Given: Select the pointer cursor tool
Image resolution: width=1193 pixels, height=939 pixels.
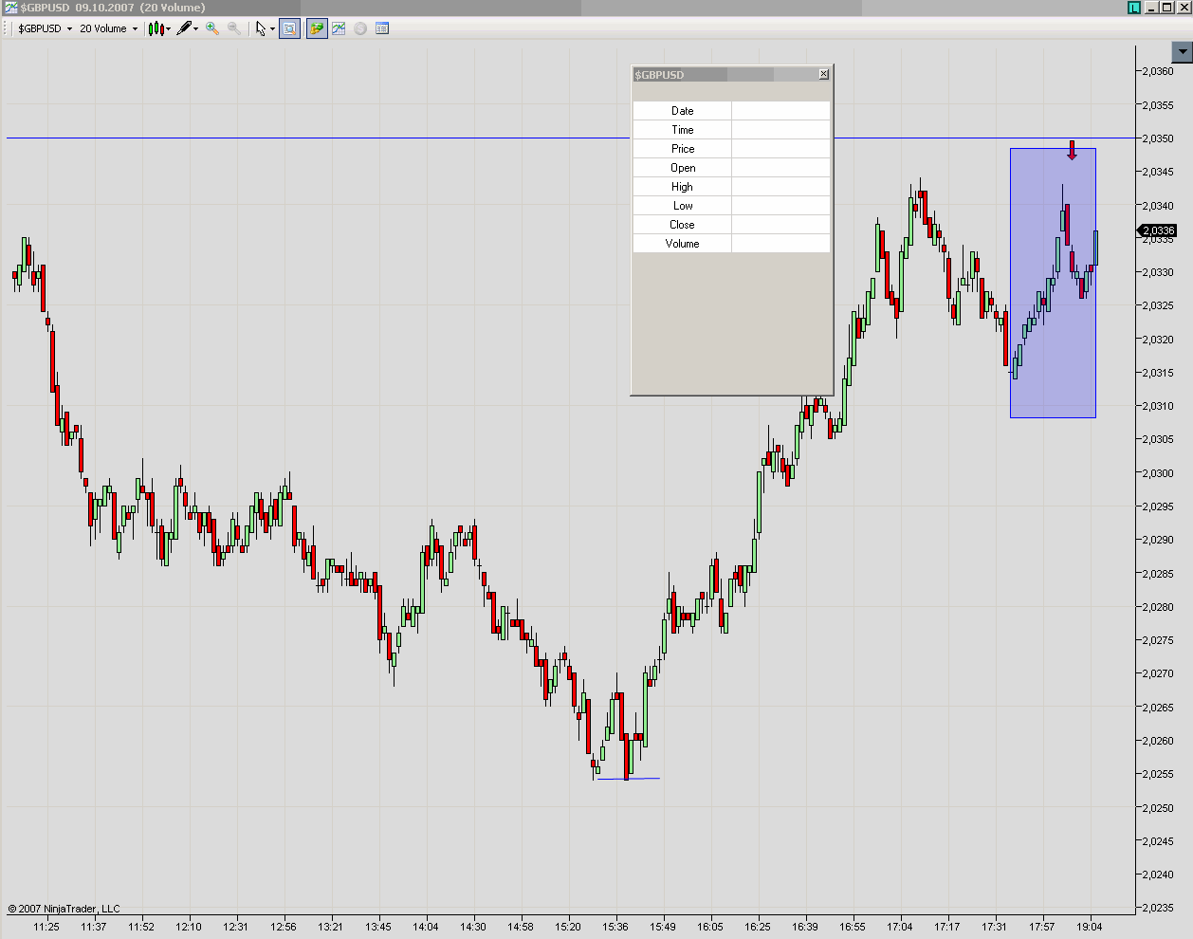Looking at the screenshot, I should click(261, 28).
